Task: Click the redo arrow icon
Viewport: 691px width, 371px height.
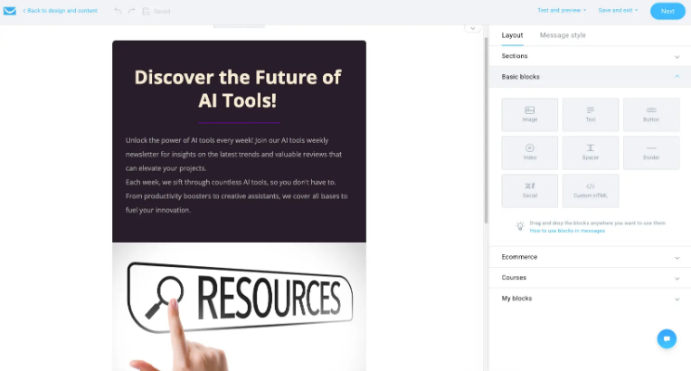Action: [x=131, y=11]
